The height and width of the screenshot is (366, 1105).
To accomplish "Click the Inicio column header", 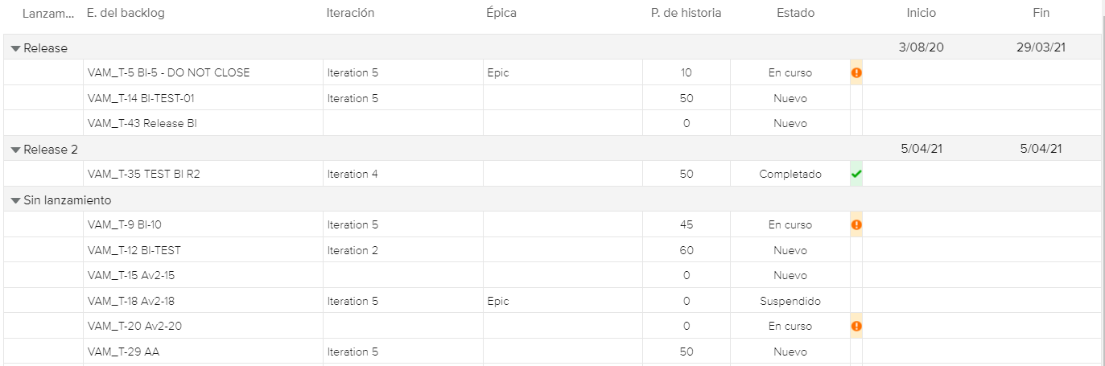I will [x=921, y=13].
